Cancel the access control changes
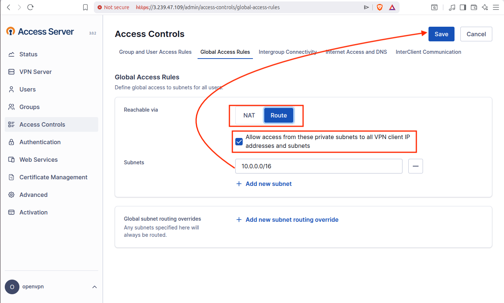This screenshot has width=504, height=303. coord(476,34)
